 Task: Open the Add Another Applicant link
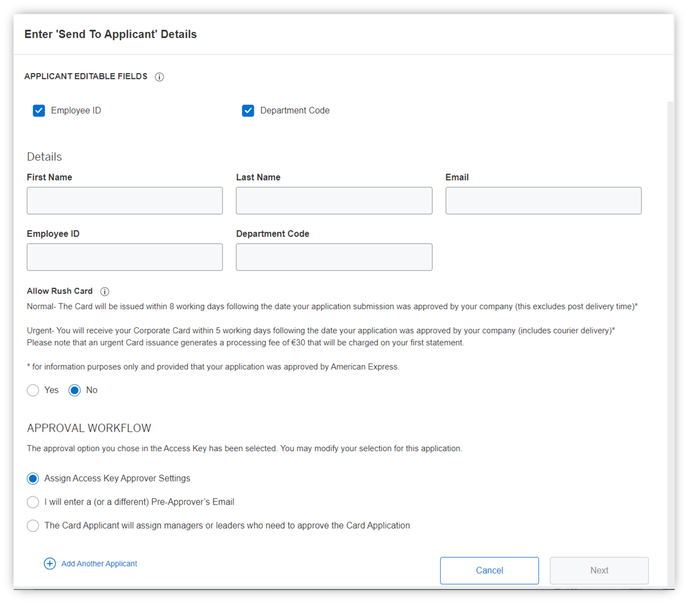99,564
